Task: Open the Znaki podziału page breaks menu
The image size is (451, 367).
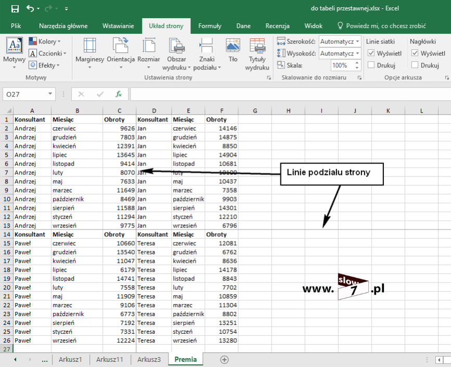Action: coord(207,54)
